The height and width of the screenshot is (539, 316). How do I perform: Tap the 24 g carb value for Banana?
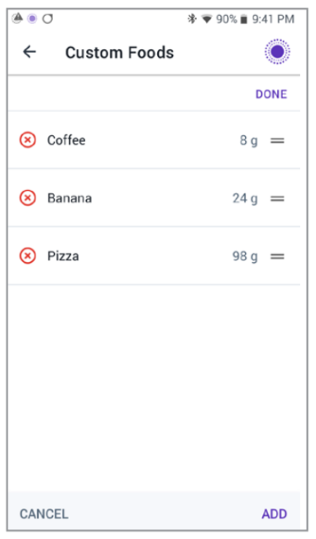point(245,198)
